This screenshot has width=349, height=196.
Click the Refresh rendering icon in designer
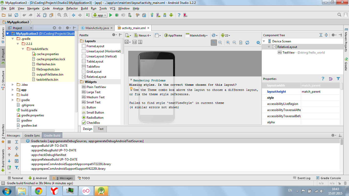click(x=247, y=43)
